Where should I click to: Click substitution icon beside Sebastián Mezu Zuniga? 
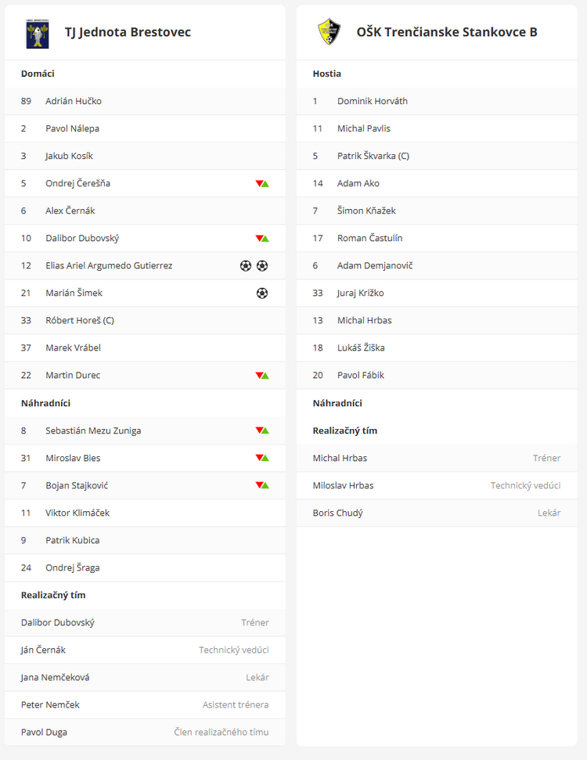coord(262,430)
